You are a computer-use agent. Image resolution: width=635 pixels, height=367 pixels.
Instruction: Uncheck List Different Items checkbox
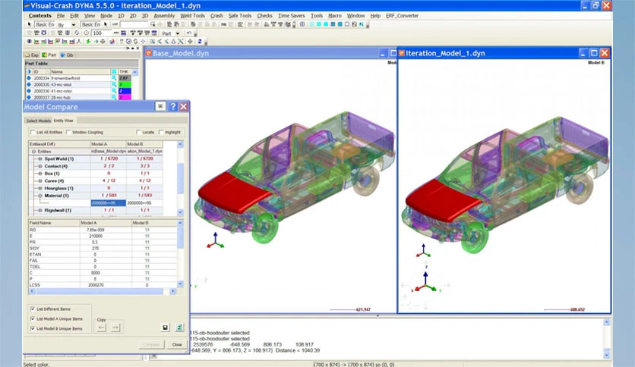pos(33,309)
